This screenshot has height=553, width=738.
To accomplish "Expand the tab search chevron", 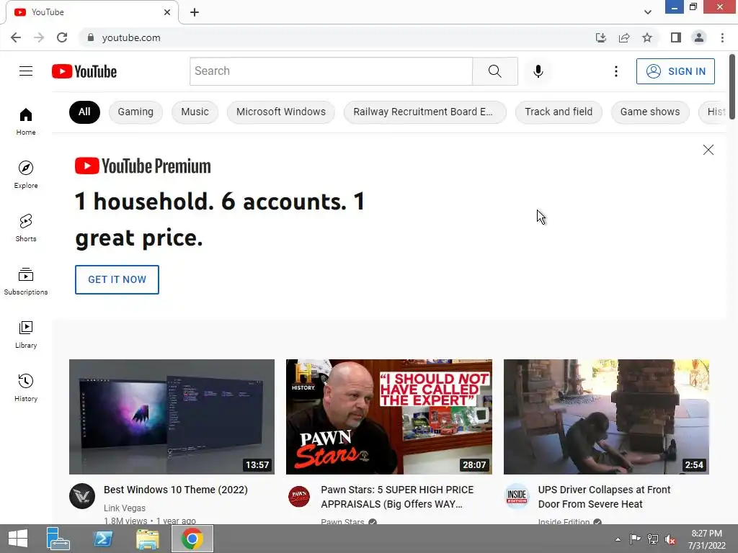I will click(x=648, y=12).
